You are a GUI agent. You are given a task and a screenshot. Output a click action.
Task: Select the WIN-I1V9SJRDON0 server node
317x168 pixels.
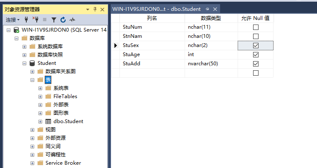click(64, 30)
